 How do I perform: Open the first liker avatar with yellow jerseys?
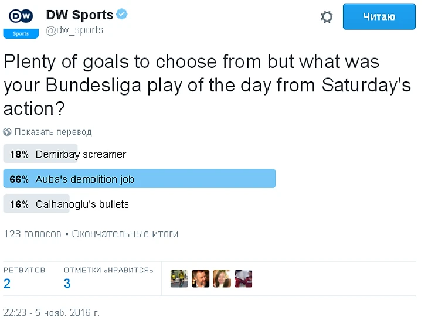click(179, 278)
